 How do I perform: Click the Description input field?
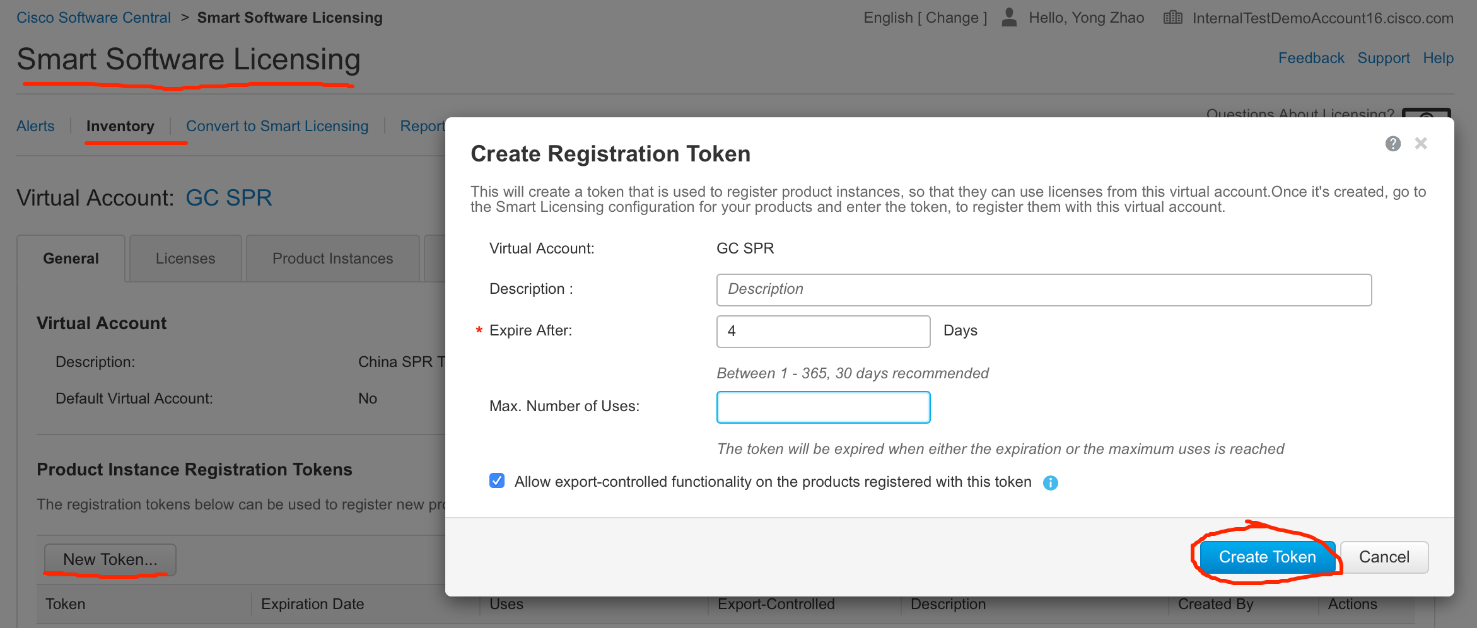click(x=1044, y=289)
